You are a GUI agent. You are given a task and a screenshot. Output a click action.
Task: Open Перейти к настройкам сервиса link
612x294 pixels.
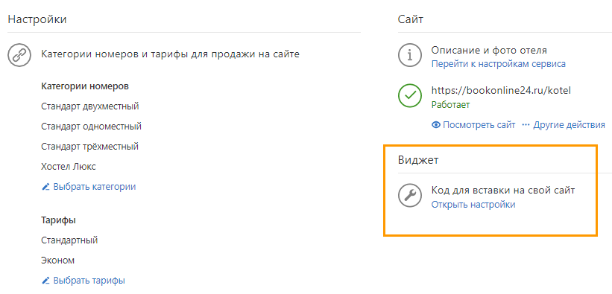[x=499, y=64]
